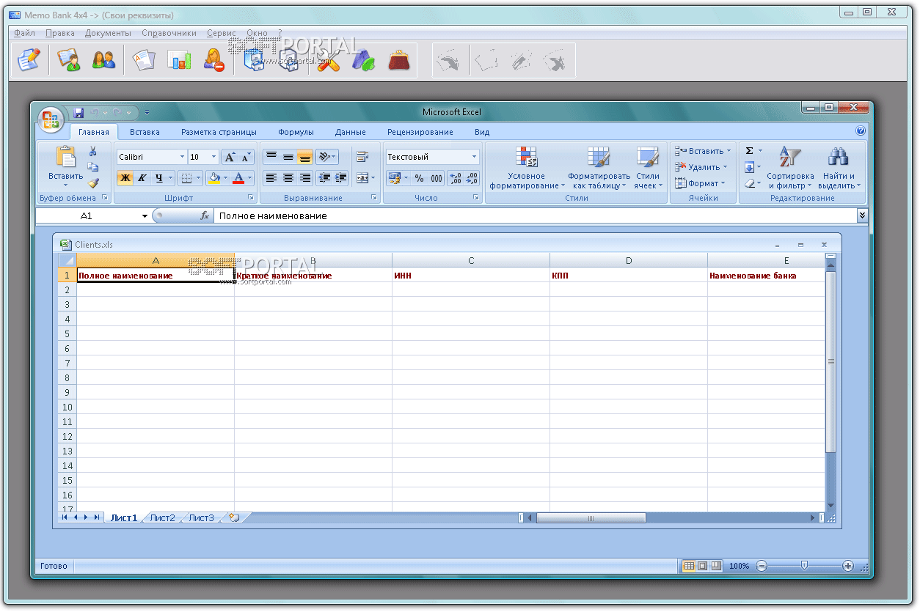Toggle middle vertical alignment

[x=288, y=157]
